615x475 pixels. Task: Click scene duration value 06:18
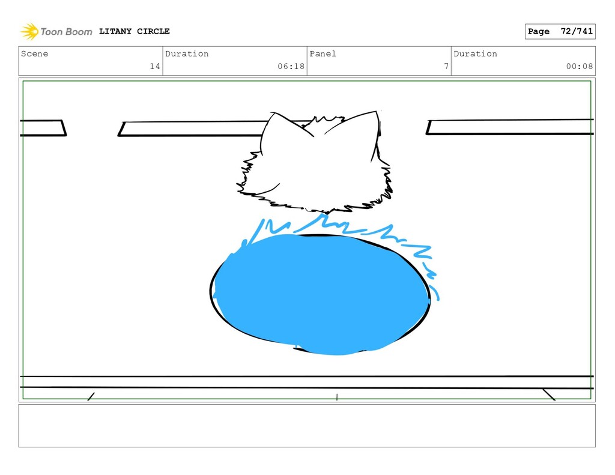click(x=291, y=66)
